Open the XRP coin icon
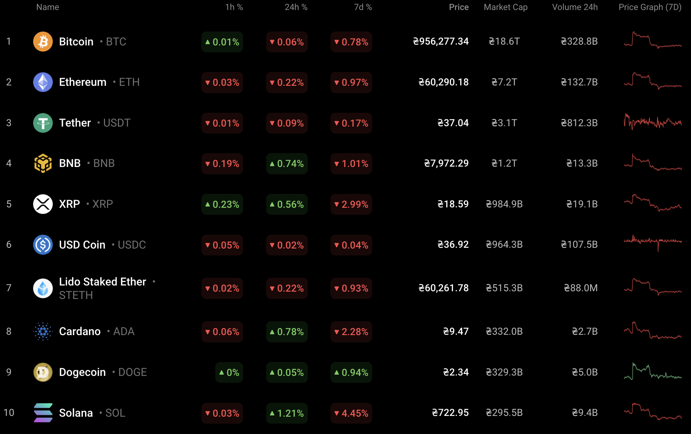 click(x=43, y=204)
